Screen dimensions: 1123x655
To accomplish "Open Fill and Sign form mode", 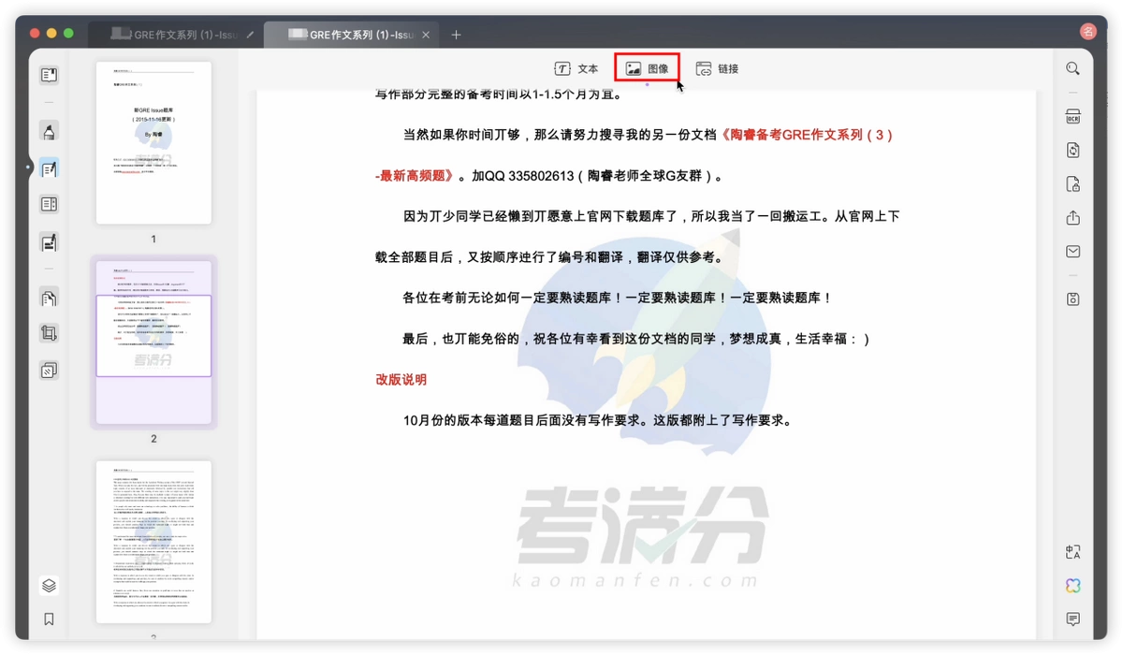I will click(49, 242).
